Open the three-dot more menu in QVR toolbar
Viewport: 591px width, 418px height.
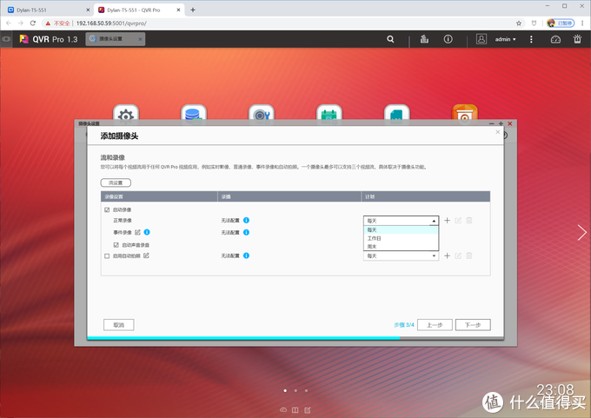tap(531, 39)
